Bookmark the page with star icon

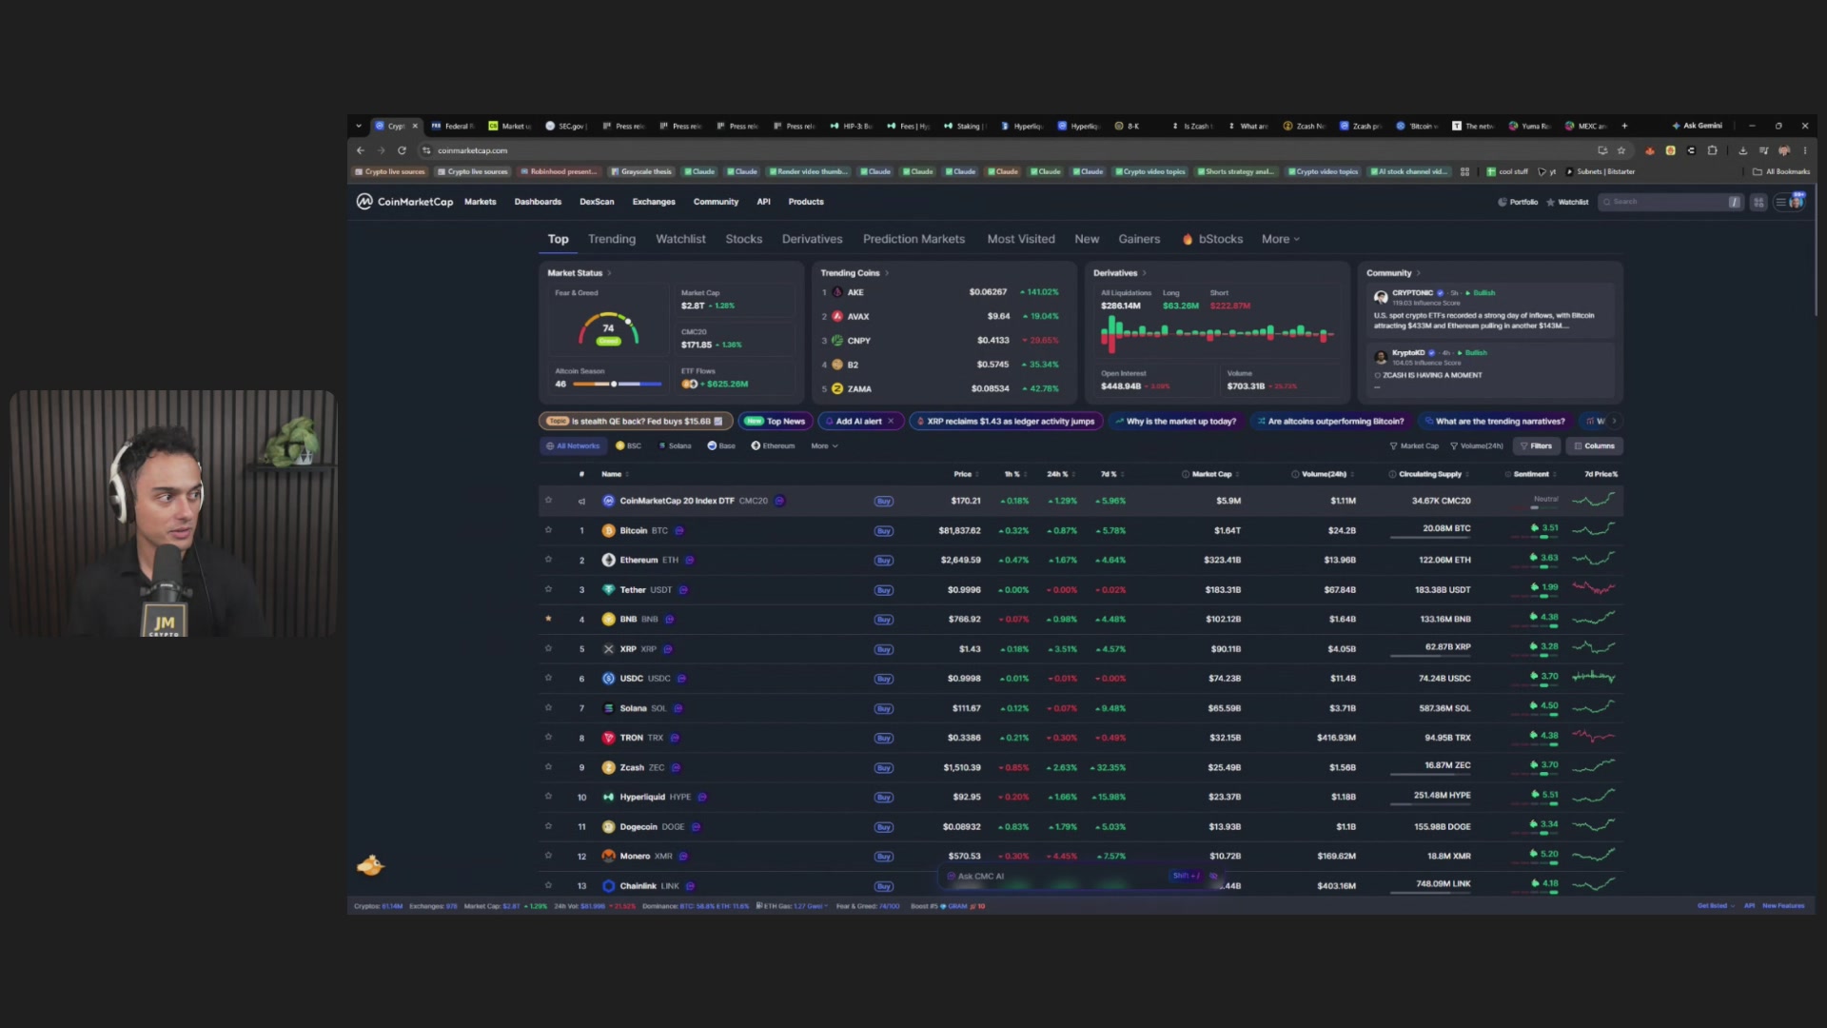click(1621, 150)
